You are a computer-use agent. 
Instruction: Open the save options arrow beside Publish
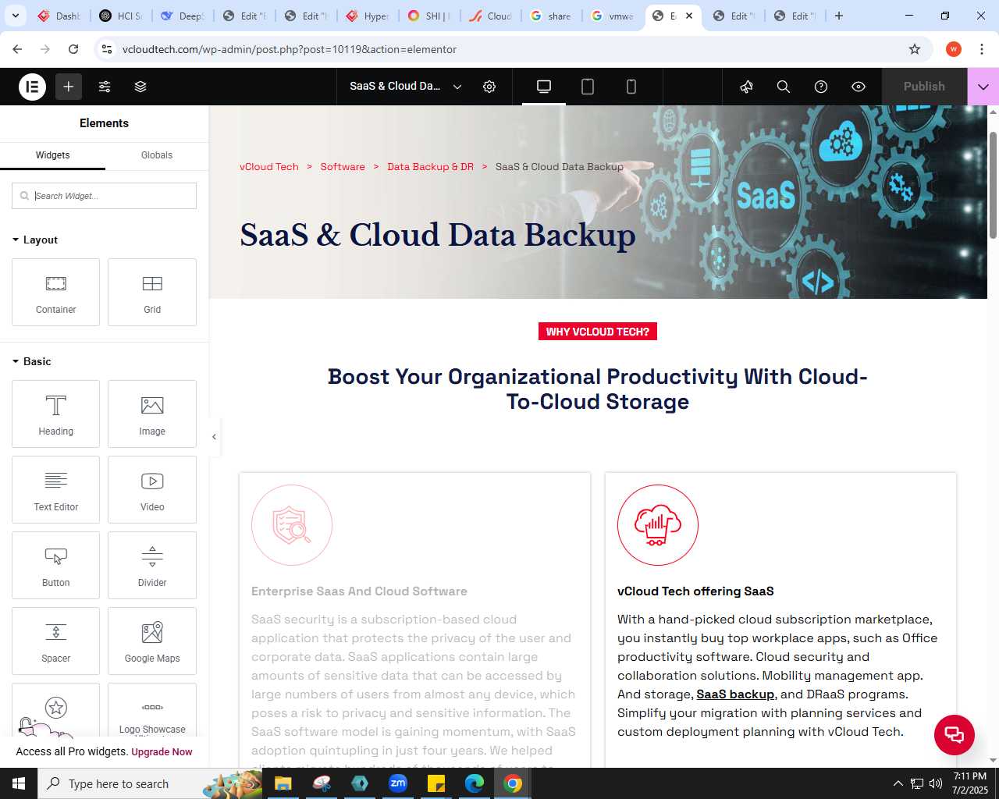tap(983, 87)
